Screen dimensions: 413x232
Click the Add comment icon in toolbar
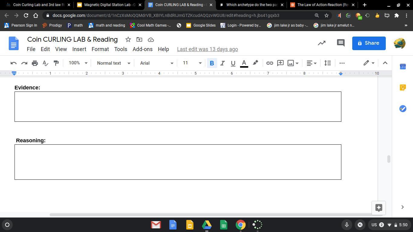tap(280, 63)
